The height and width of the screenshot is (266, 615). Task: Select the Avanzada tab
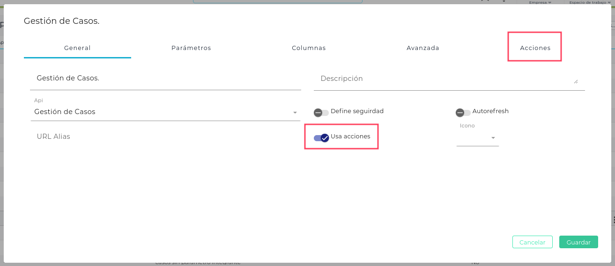coord(422,48)
